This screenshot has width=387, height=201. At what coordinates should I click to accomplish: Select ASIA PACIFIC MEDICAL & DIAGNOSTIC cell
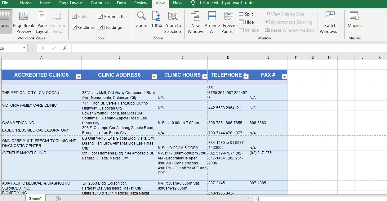click(x=41, y=185)
